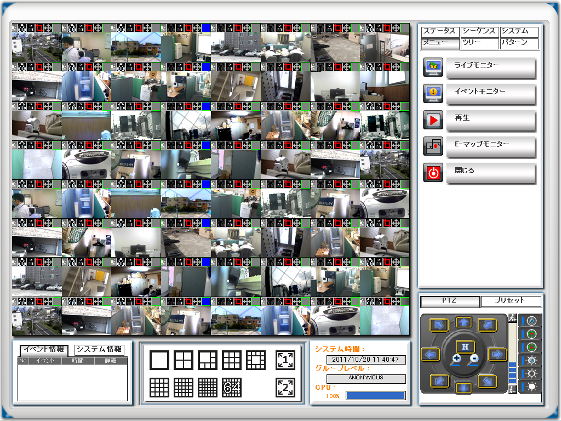Switch to the 64-channel layout
The width and height of the screenshot is (561, 421).
click(x=232, y=387)
